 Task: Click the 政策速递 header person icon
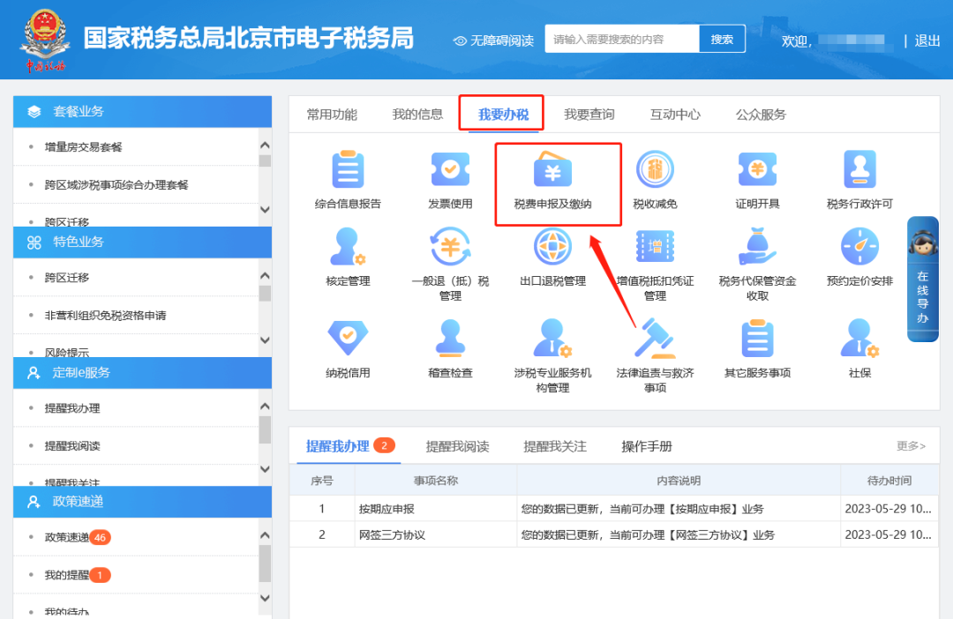point(34,502)
